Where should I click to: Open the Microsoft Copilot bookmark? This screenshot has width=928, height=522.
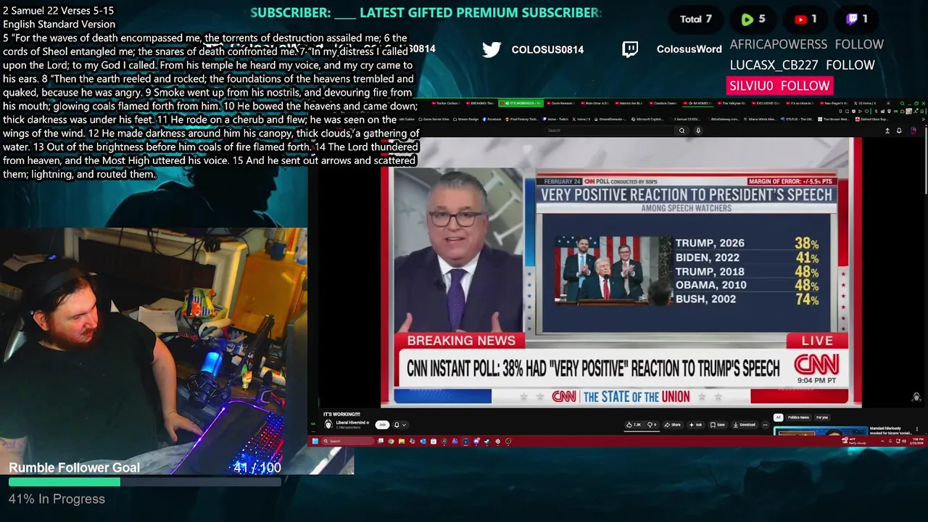647,119
